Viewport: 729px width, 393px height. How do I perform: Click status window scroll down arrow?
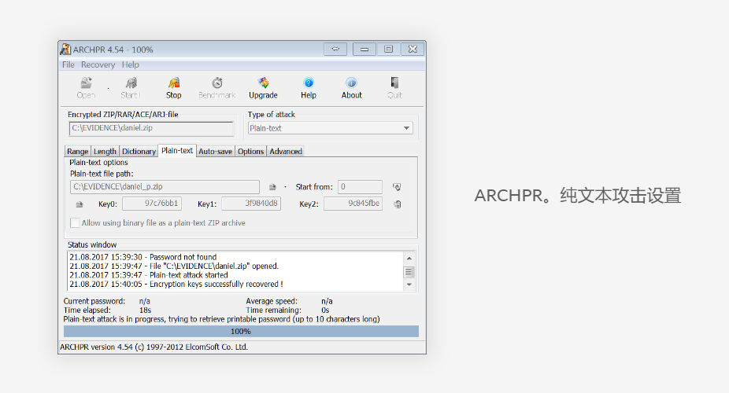pos(409,285)
